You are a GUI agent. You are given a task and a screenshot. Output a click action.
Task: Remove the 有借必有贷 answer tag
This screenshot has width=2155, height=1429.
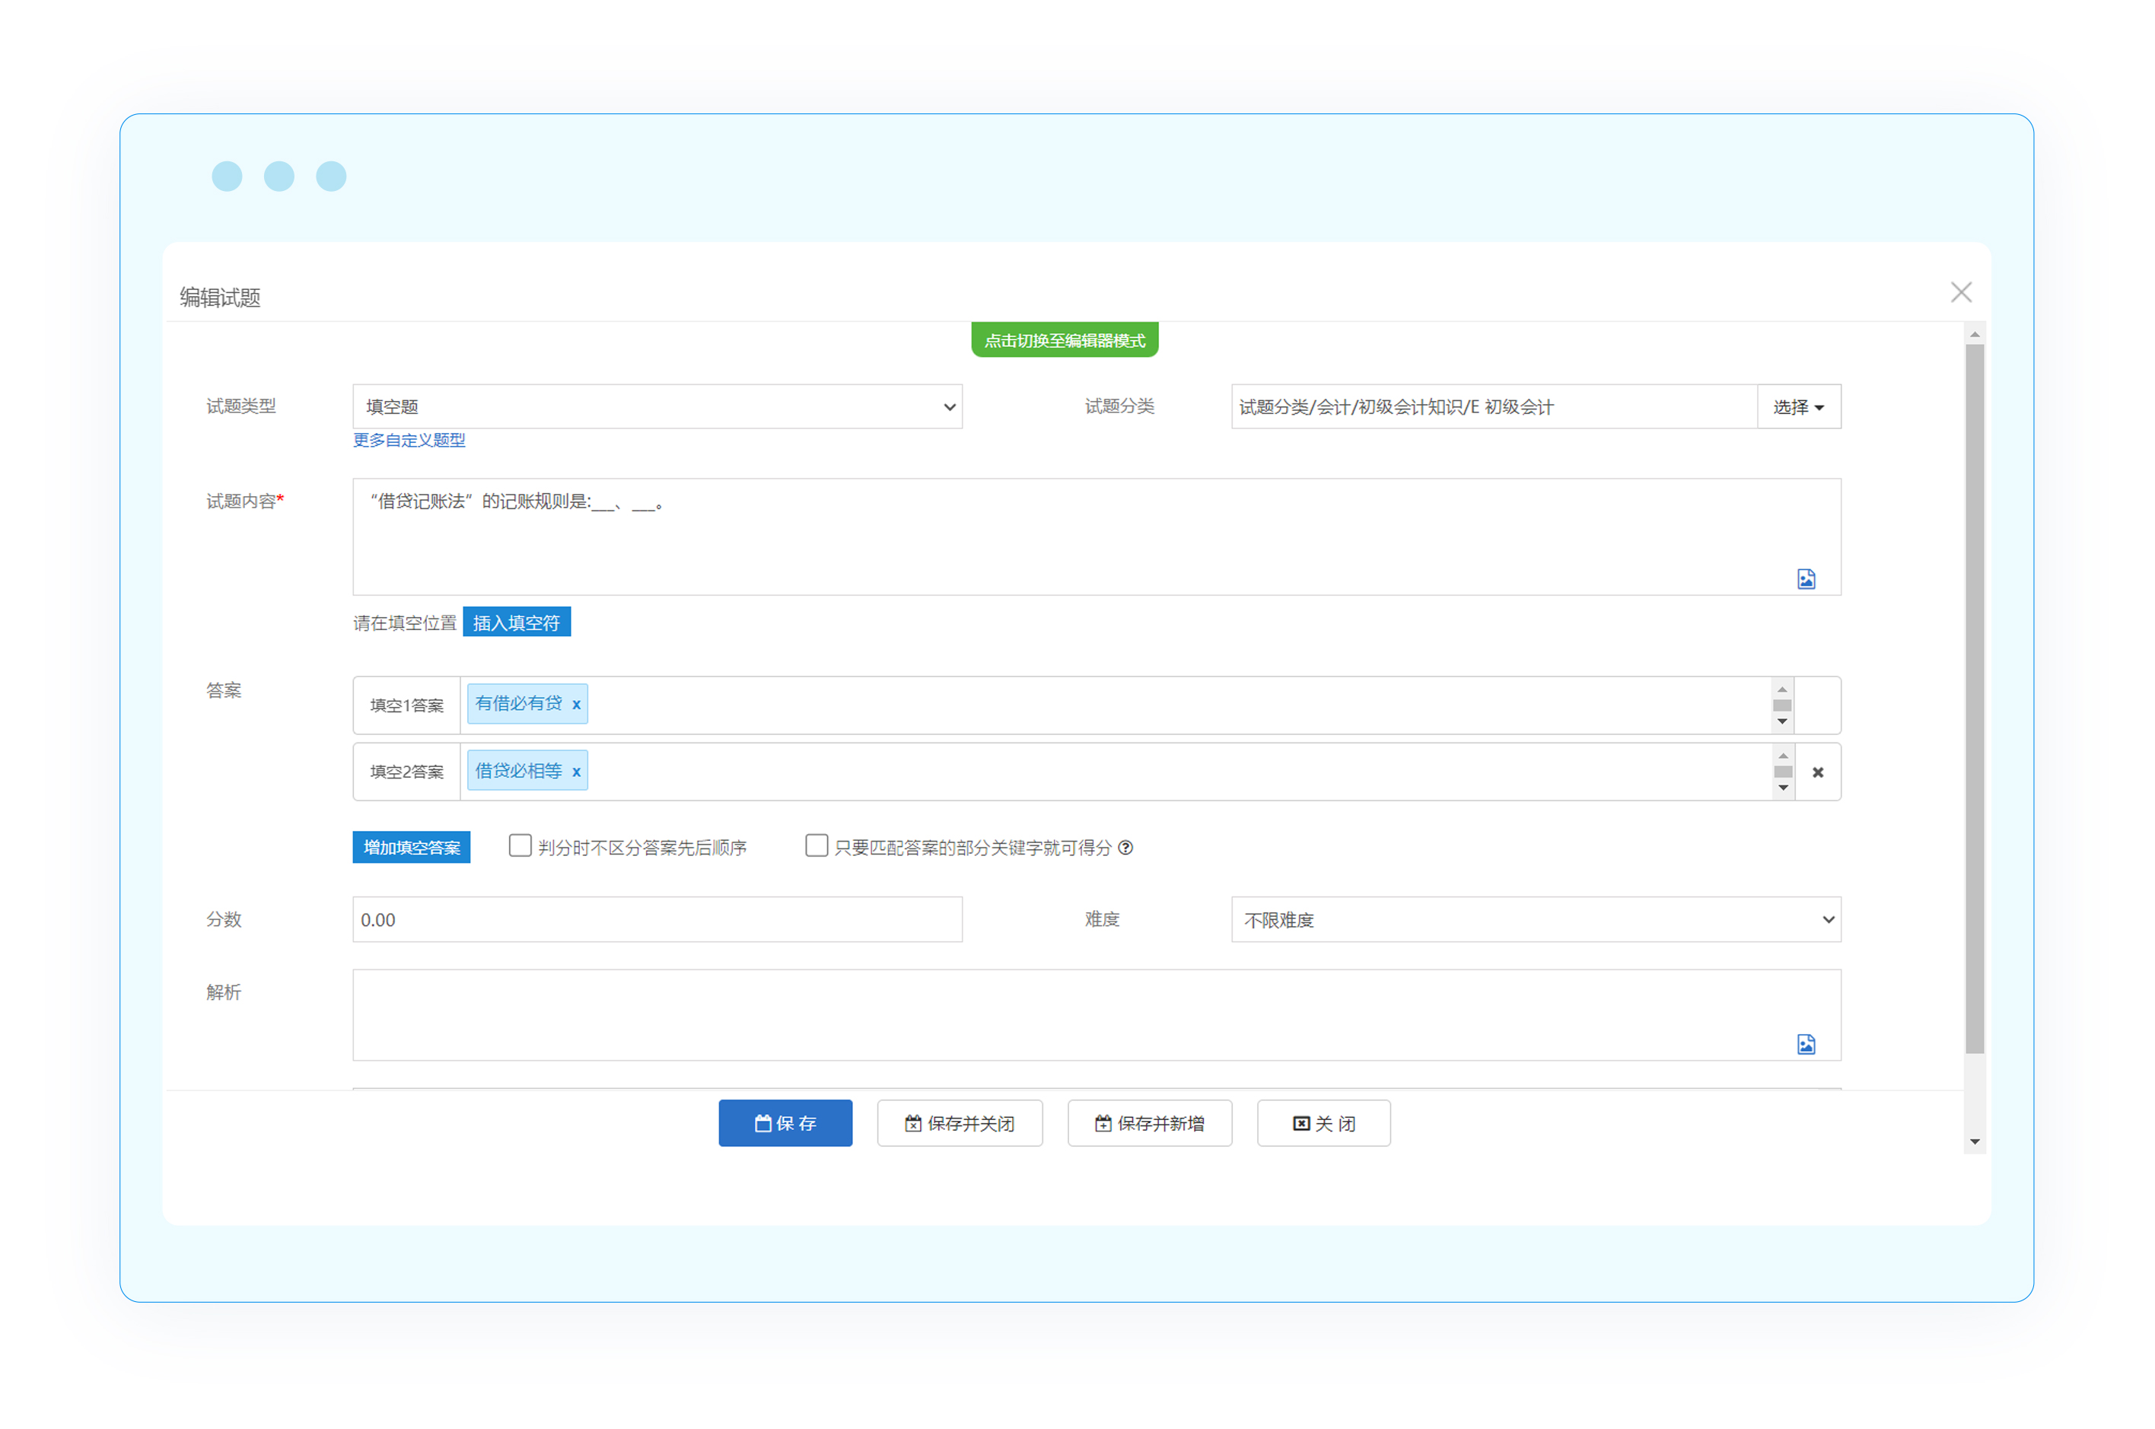coord(576,705)
